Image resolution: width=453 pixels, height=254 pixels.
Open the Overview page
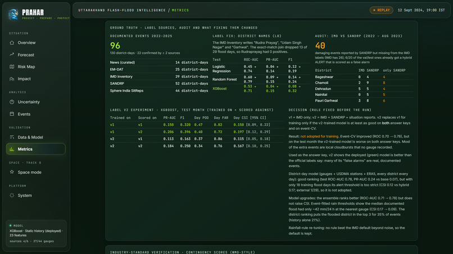tap(36, 43)
